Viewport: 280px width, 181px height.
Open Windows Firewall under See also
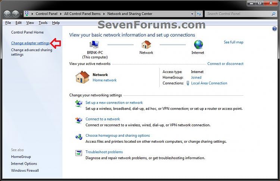click(x=25, y=171)
